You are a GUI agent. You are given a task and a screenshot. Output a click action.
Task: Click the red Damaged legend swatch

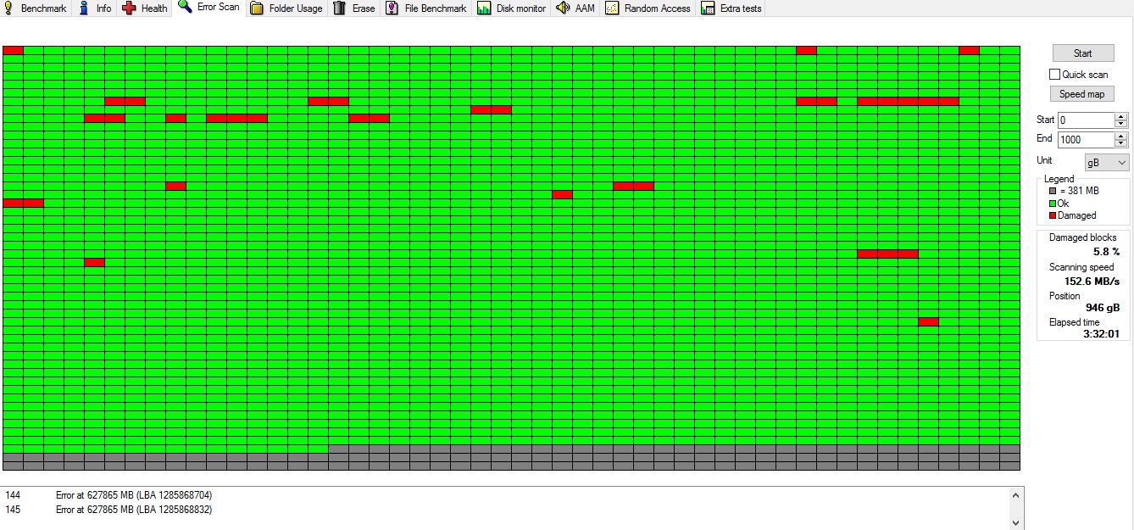click(x=1052, y=215)
